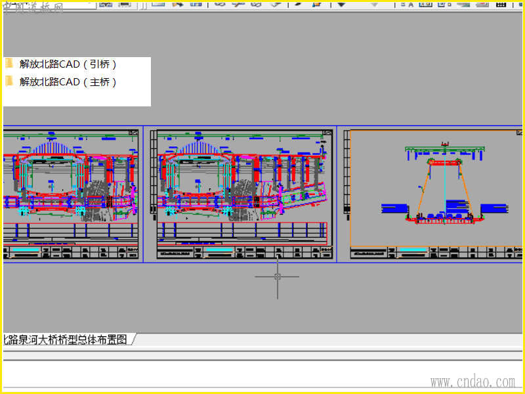Click the cyan title cell in the middle sheet's title block
Viewport: 525px width, 394px height.
click(x=219, y=250)
